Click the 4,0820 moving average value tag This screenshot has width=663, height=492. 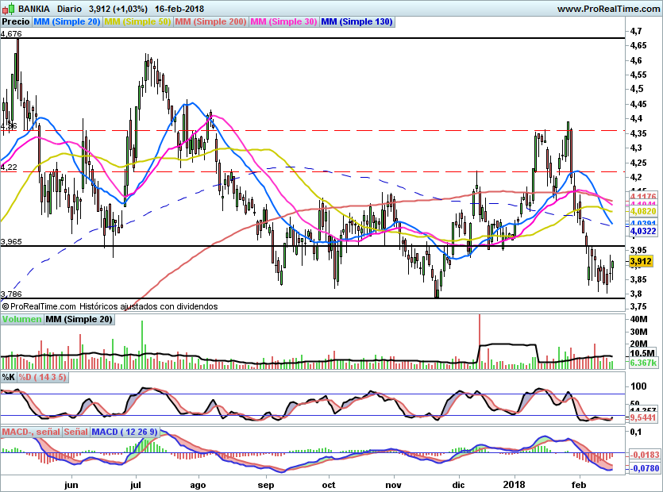642,212
